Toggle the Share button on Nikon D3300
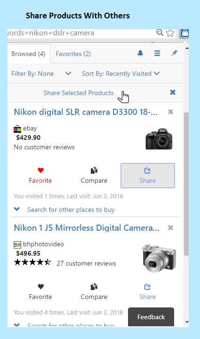Image resolution: width=200 pixels, height=339 pixels. pos(147,176)
